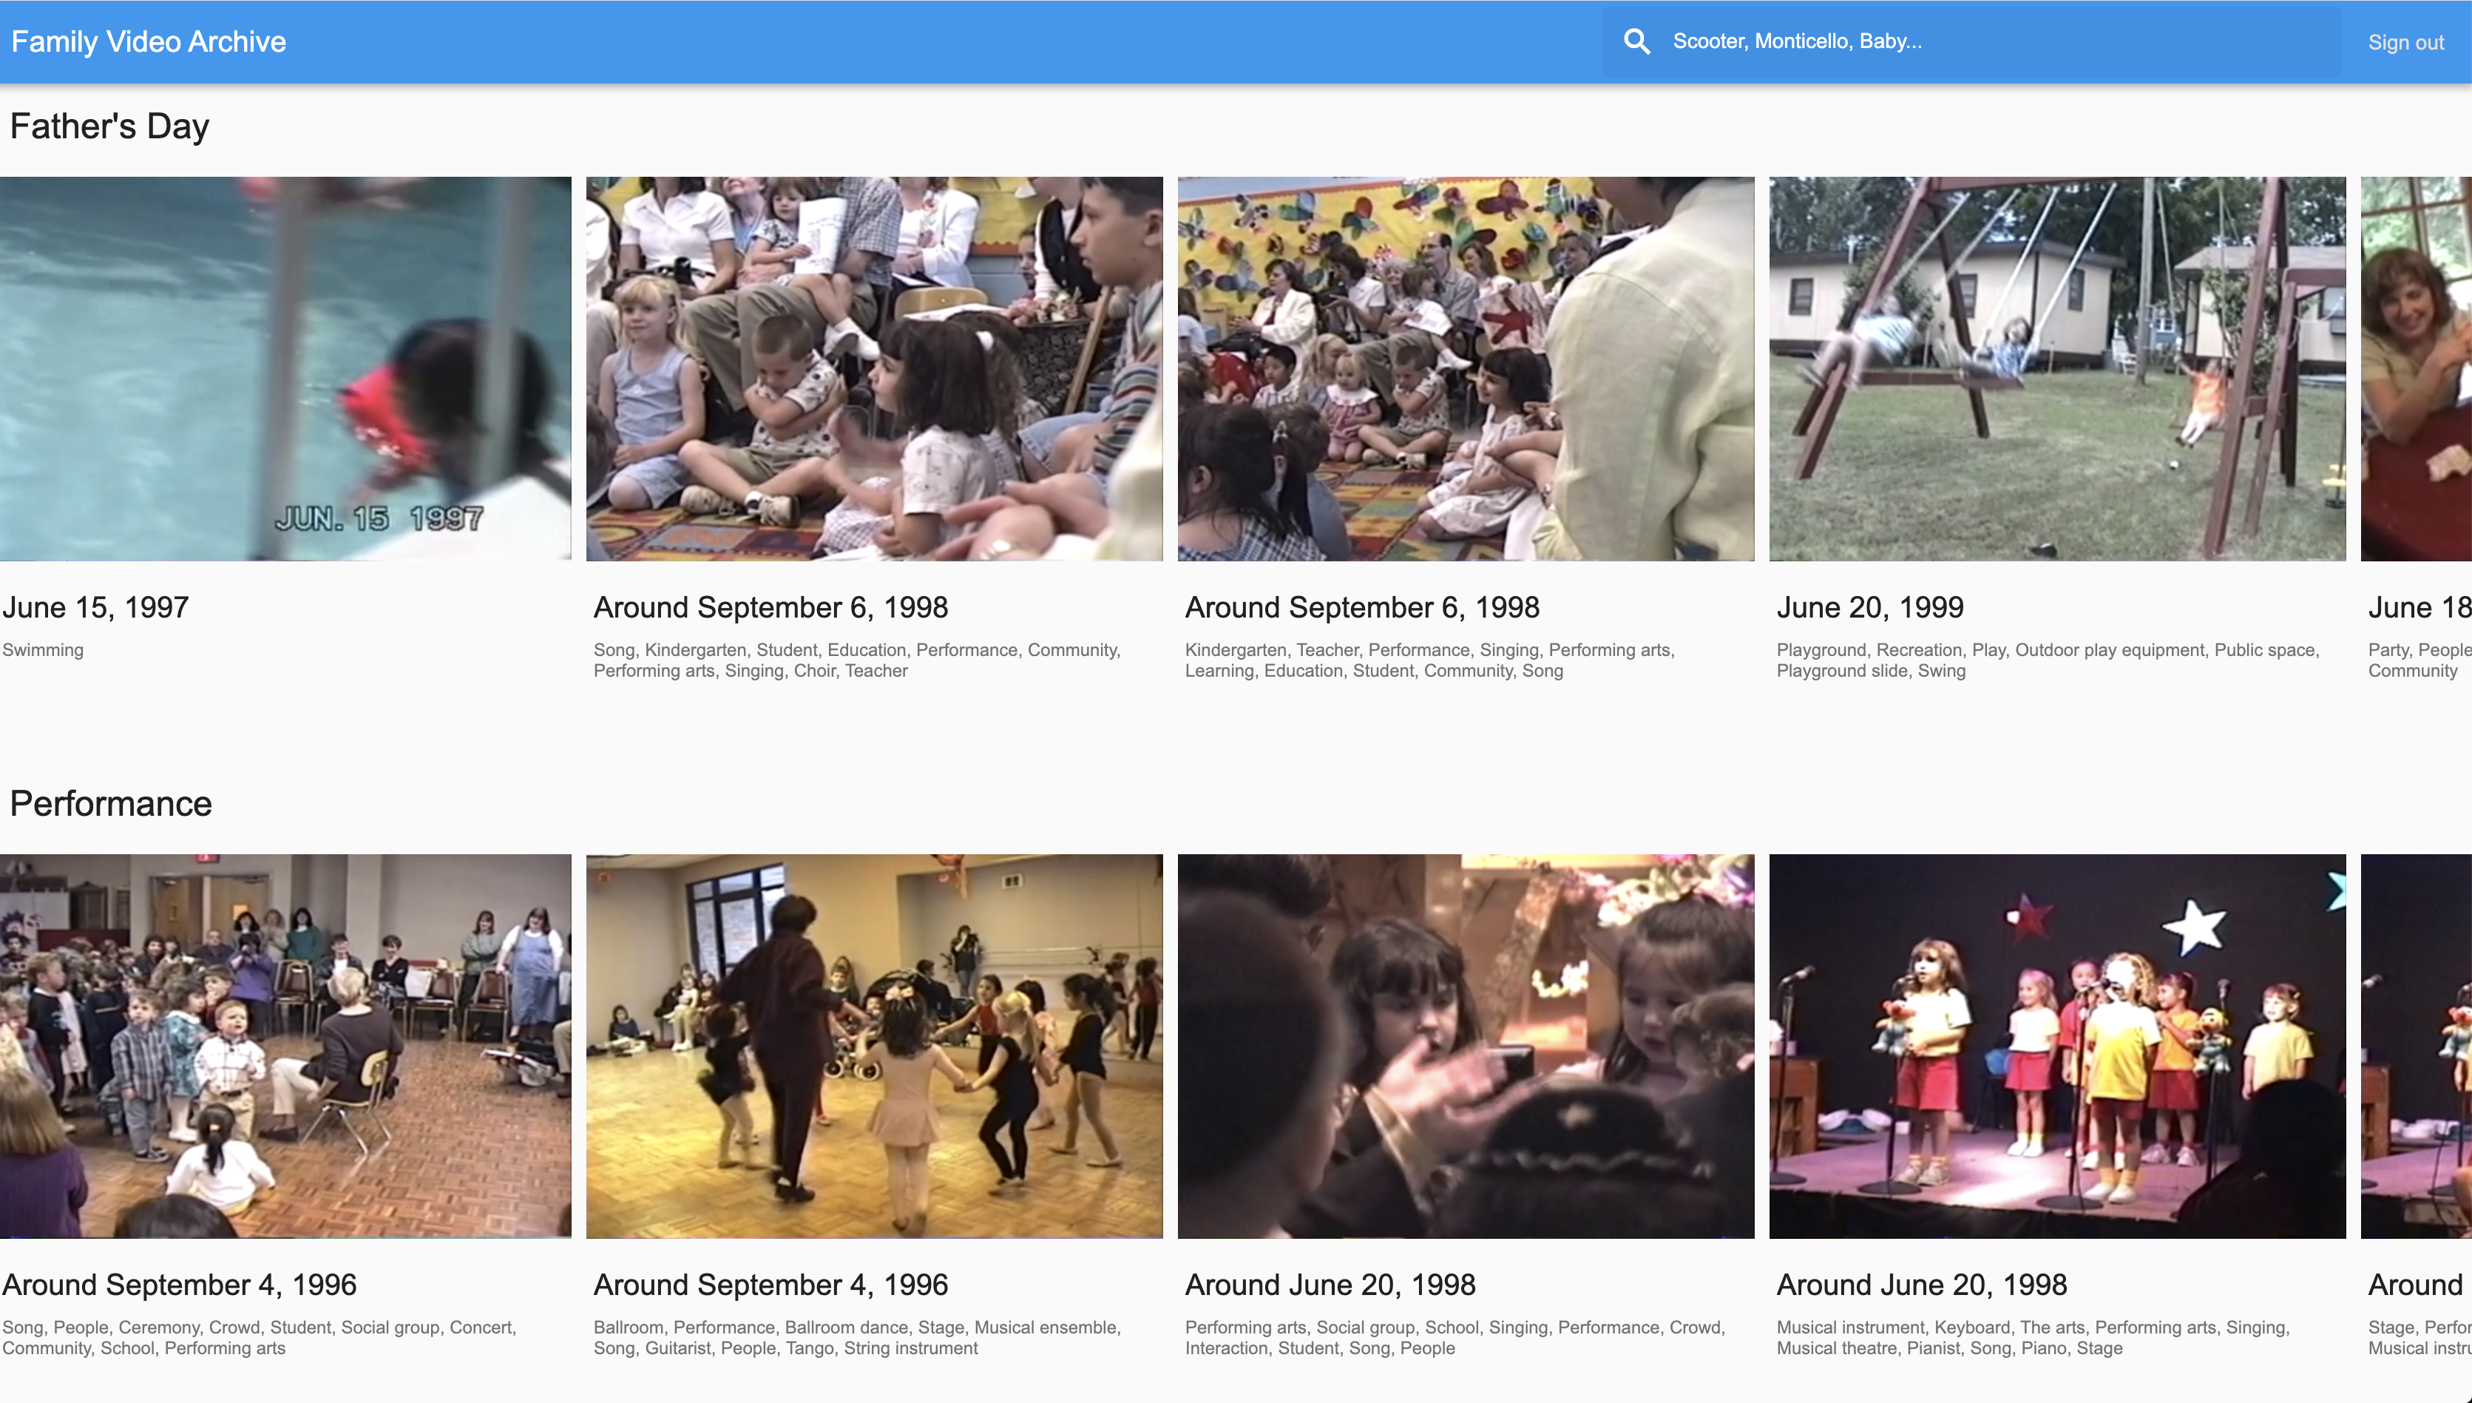2472x1403 pixels.
Task: Select the June 15, 1997 date label
Action: (95, 607)
